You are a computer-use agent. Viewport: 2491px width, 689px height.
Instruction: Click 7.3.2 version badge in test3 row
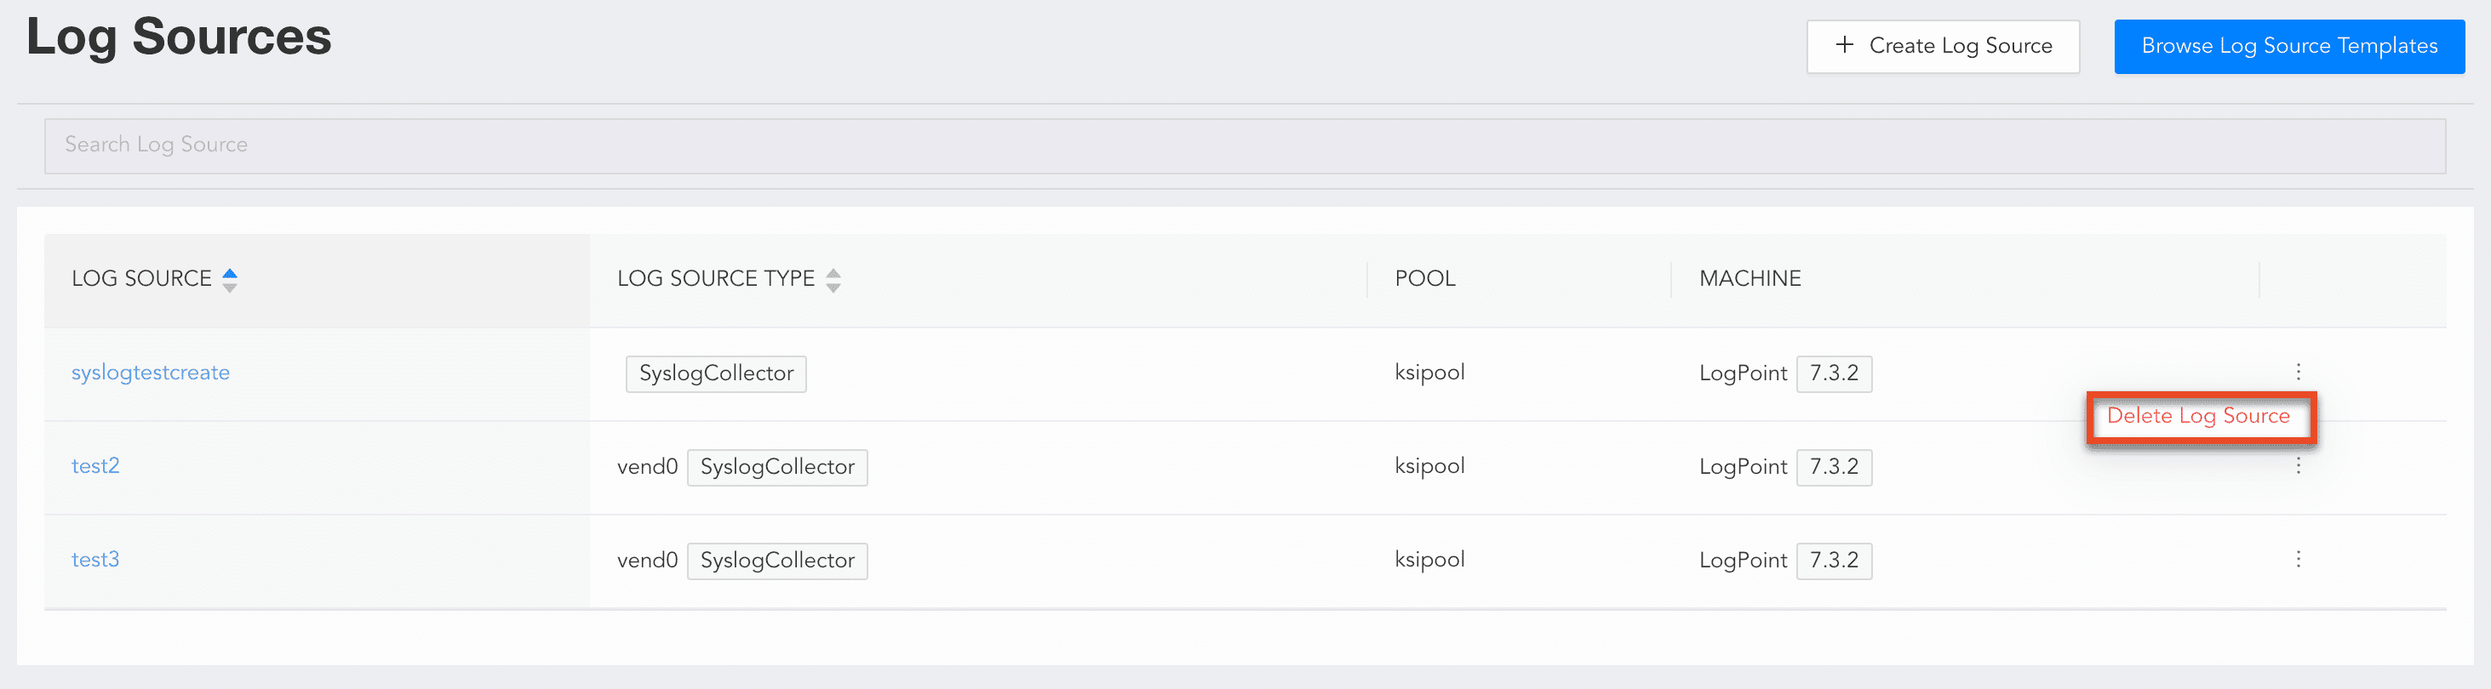[1834, 561]
